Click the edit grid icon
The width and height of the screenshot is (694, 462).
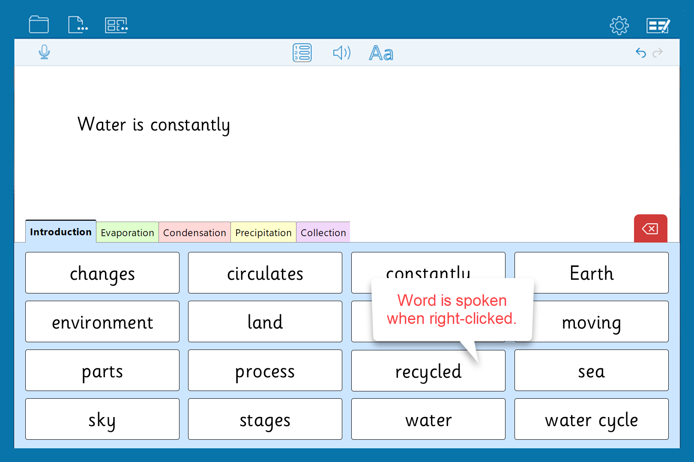click(x=658, y=26)
